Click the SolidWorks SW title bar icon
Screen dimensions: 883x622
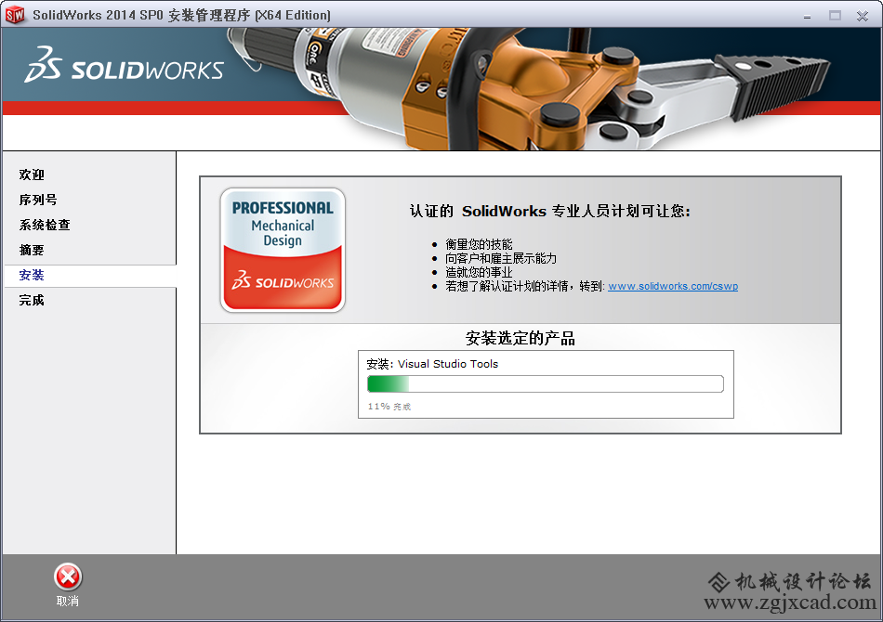coord(15,15)
